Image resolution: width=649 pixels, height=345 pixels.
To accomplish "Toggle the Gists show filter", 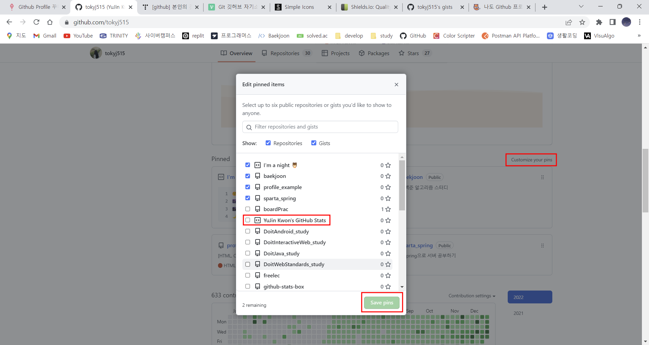I will pyautogui.click(x=314, y=143).
